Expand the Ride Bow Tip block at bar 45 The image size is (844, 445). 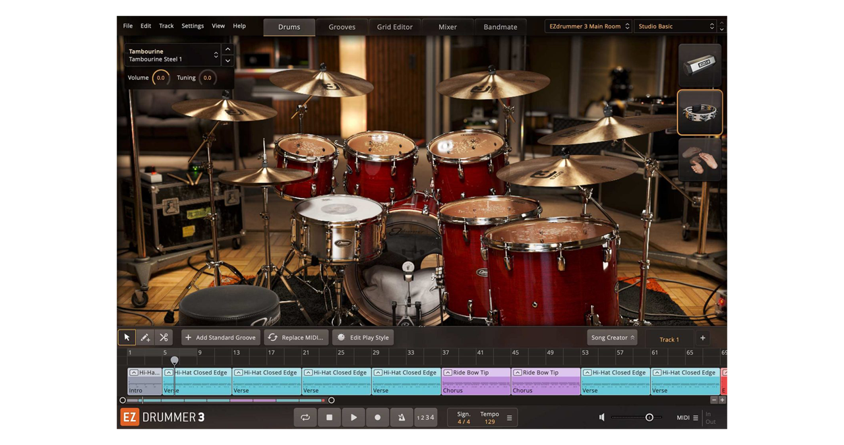point(518,372)
